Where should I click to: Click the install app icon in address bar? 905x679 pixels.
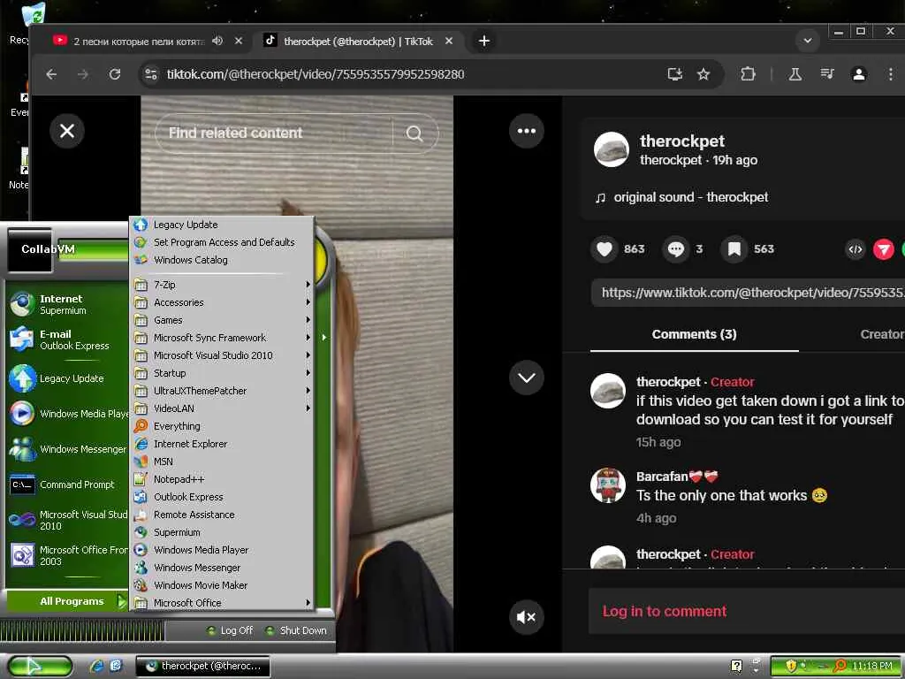[674, 74]
